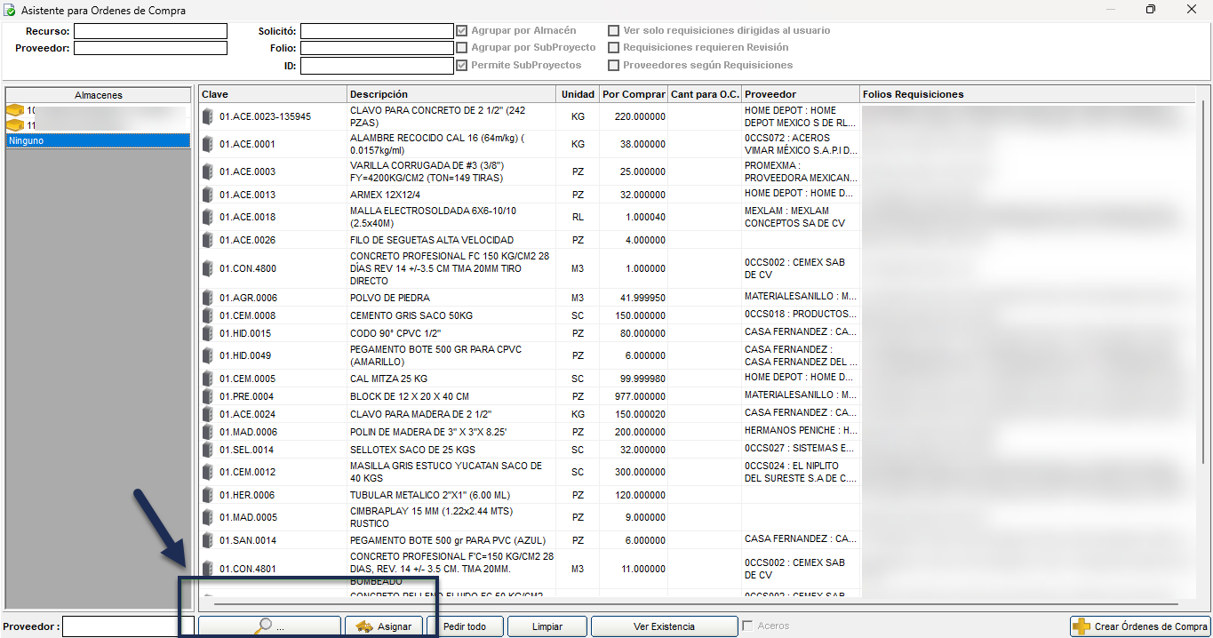This screenshot has height=638, width=1213.
Task: Click the item icon for 01.ACE.0001 row
Action: click(208, 144)
